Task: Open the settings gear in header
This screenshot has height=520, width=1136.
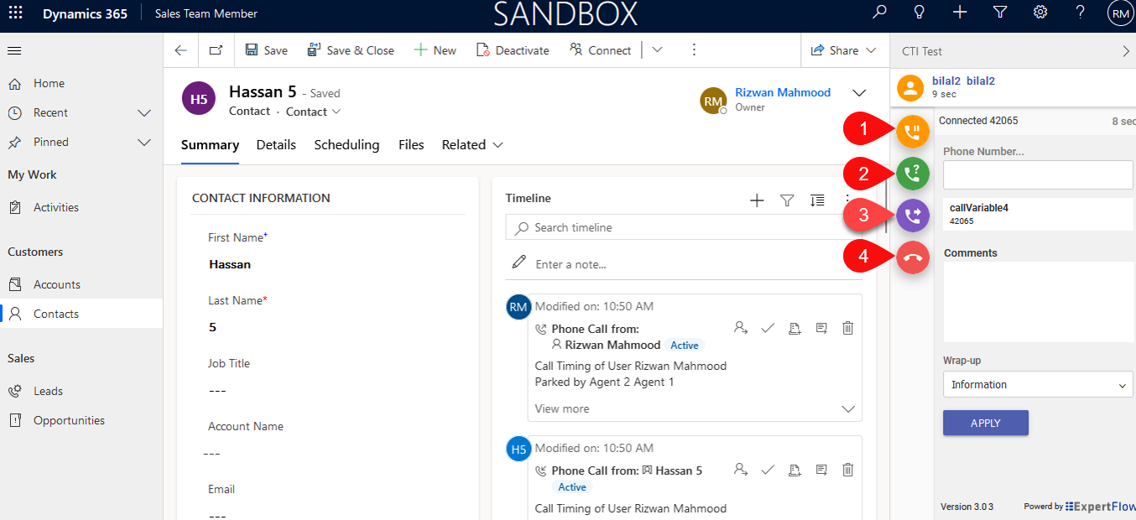Action: (x=1040, y=13)
